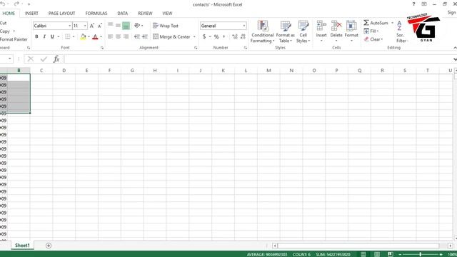Open the VIEW tab

pos(167,14)
